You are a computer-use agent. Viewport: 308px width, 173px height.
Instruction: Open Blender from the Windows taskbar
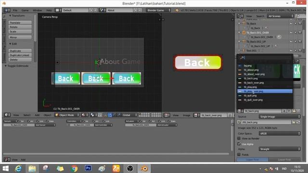144,169
